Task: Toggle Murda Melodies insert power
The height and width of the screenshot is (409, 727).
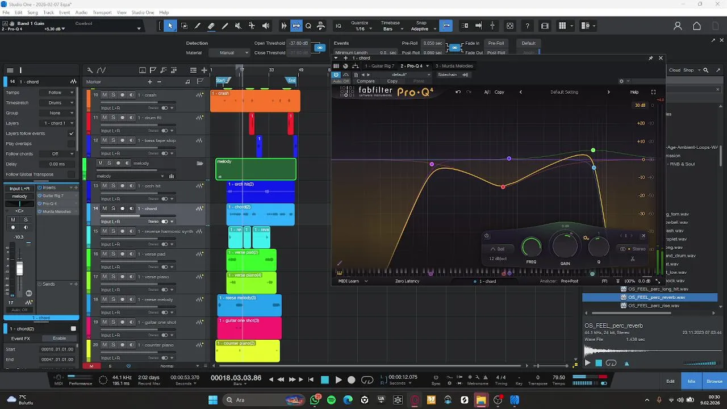Action: point(40,212)
